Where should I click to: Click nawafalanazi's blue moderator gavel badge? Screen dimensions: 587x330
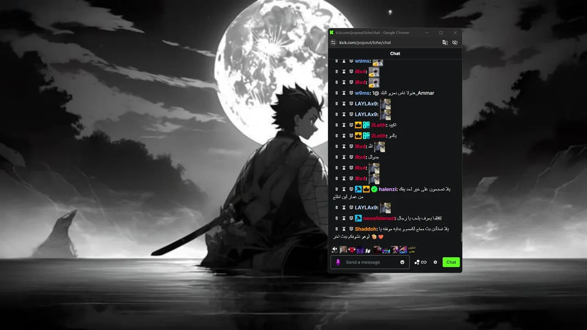coord(359,218)
